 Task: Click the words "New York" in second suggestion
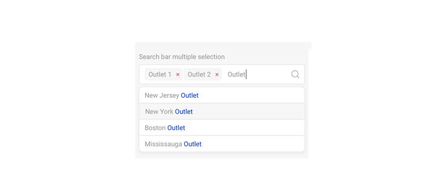click(x=159, y=112)
